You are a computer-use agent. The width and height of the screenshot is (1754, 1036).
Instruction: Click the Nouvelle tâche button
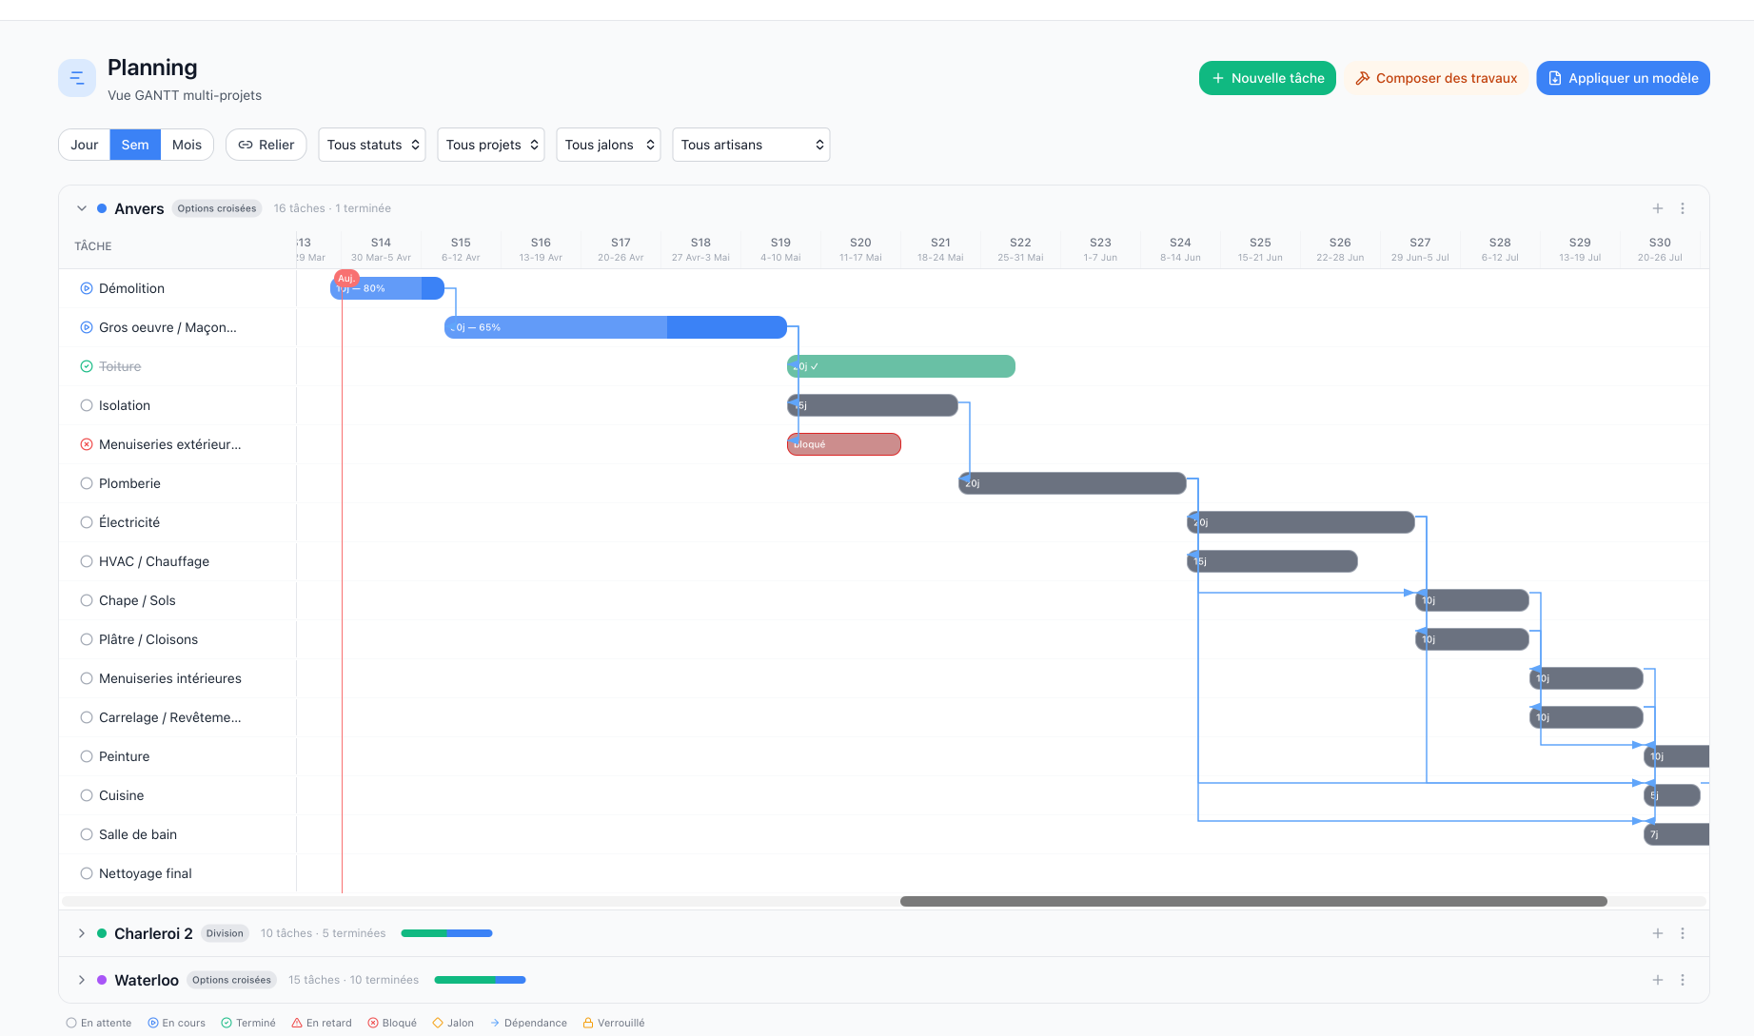coord(1267,77)
